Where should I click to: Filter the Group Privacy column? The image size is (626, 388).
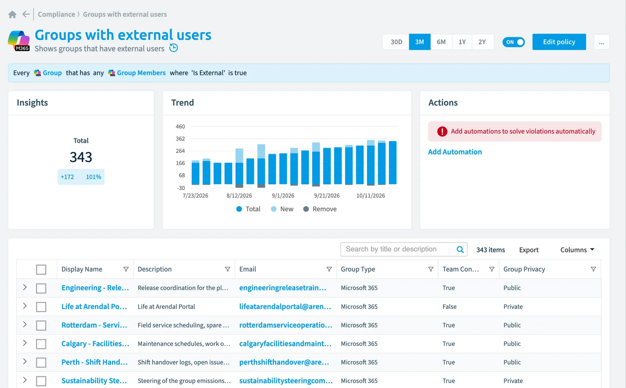point(594,269)
